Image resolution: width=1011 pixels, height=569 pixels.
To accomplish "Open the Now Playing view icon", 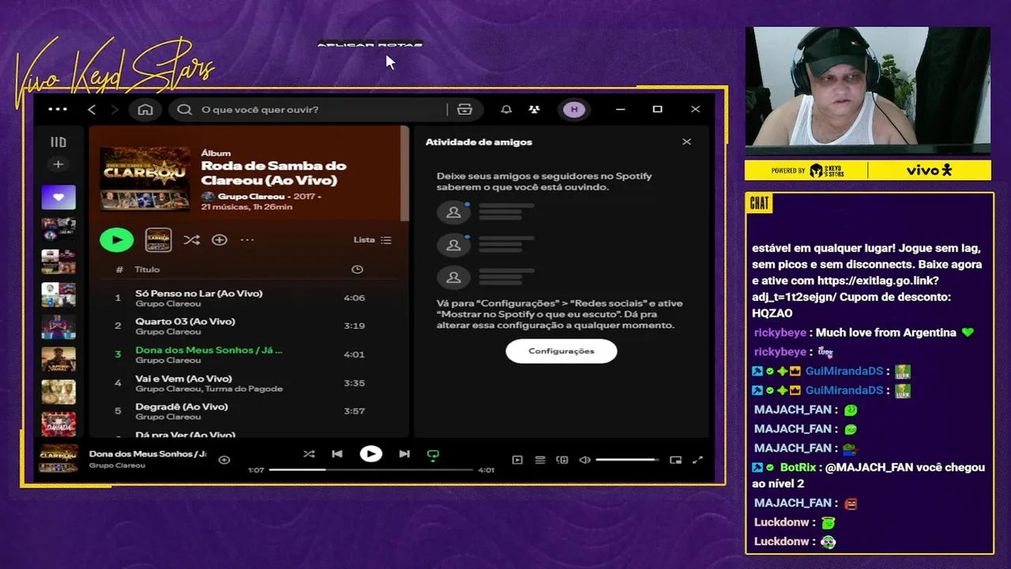I will [x=517, y=460].
